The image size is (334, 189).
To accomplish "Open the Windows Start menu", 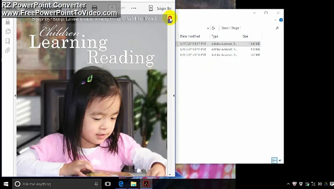I will pos(6,184).
